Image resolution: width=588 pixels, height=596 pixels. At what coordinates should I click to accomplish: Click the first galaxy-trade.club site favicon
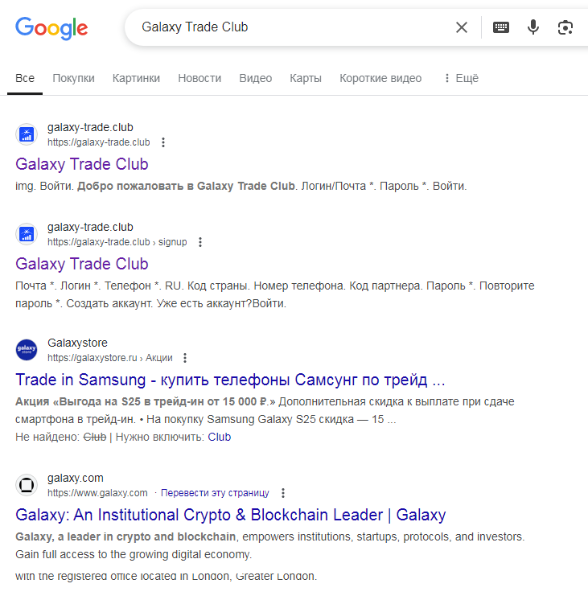click(27, 134)
